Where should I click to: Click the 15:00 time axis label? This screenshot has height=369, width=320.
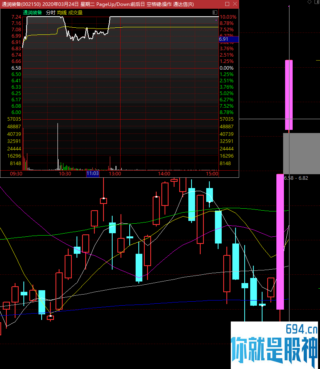(x=212, y=174)
